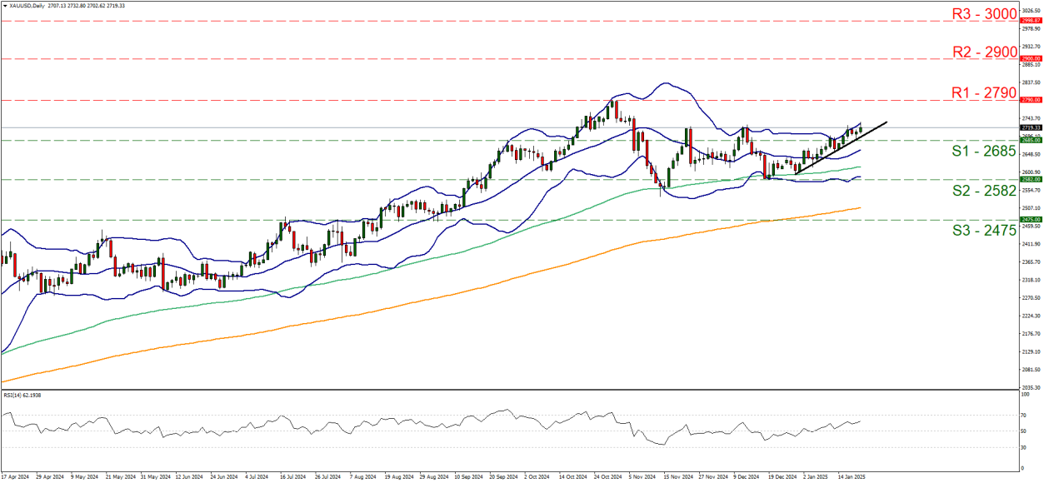Click the red 2790.00 price axis tag
Image resolution: width=1044 pixels, height=483 pixels.
point(1031,100)
